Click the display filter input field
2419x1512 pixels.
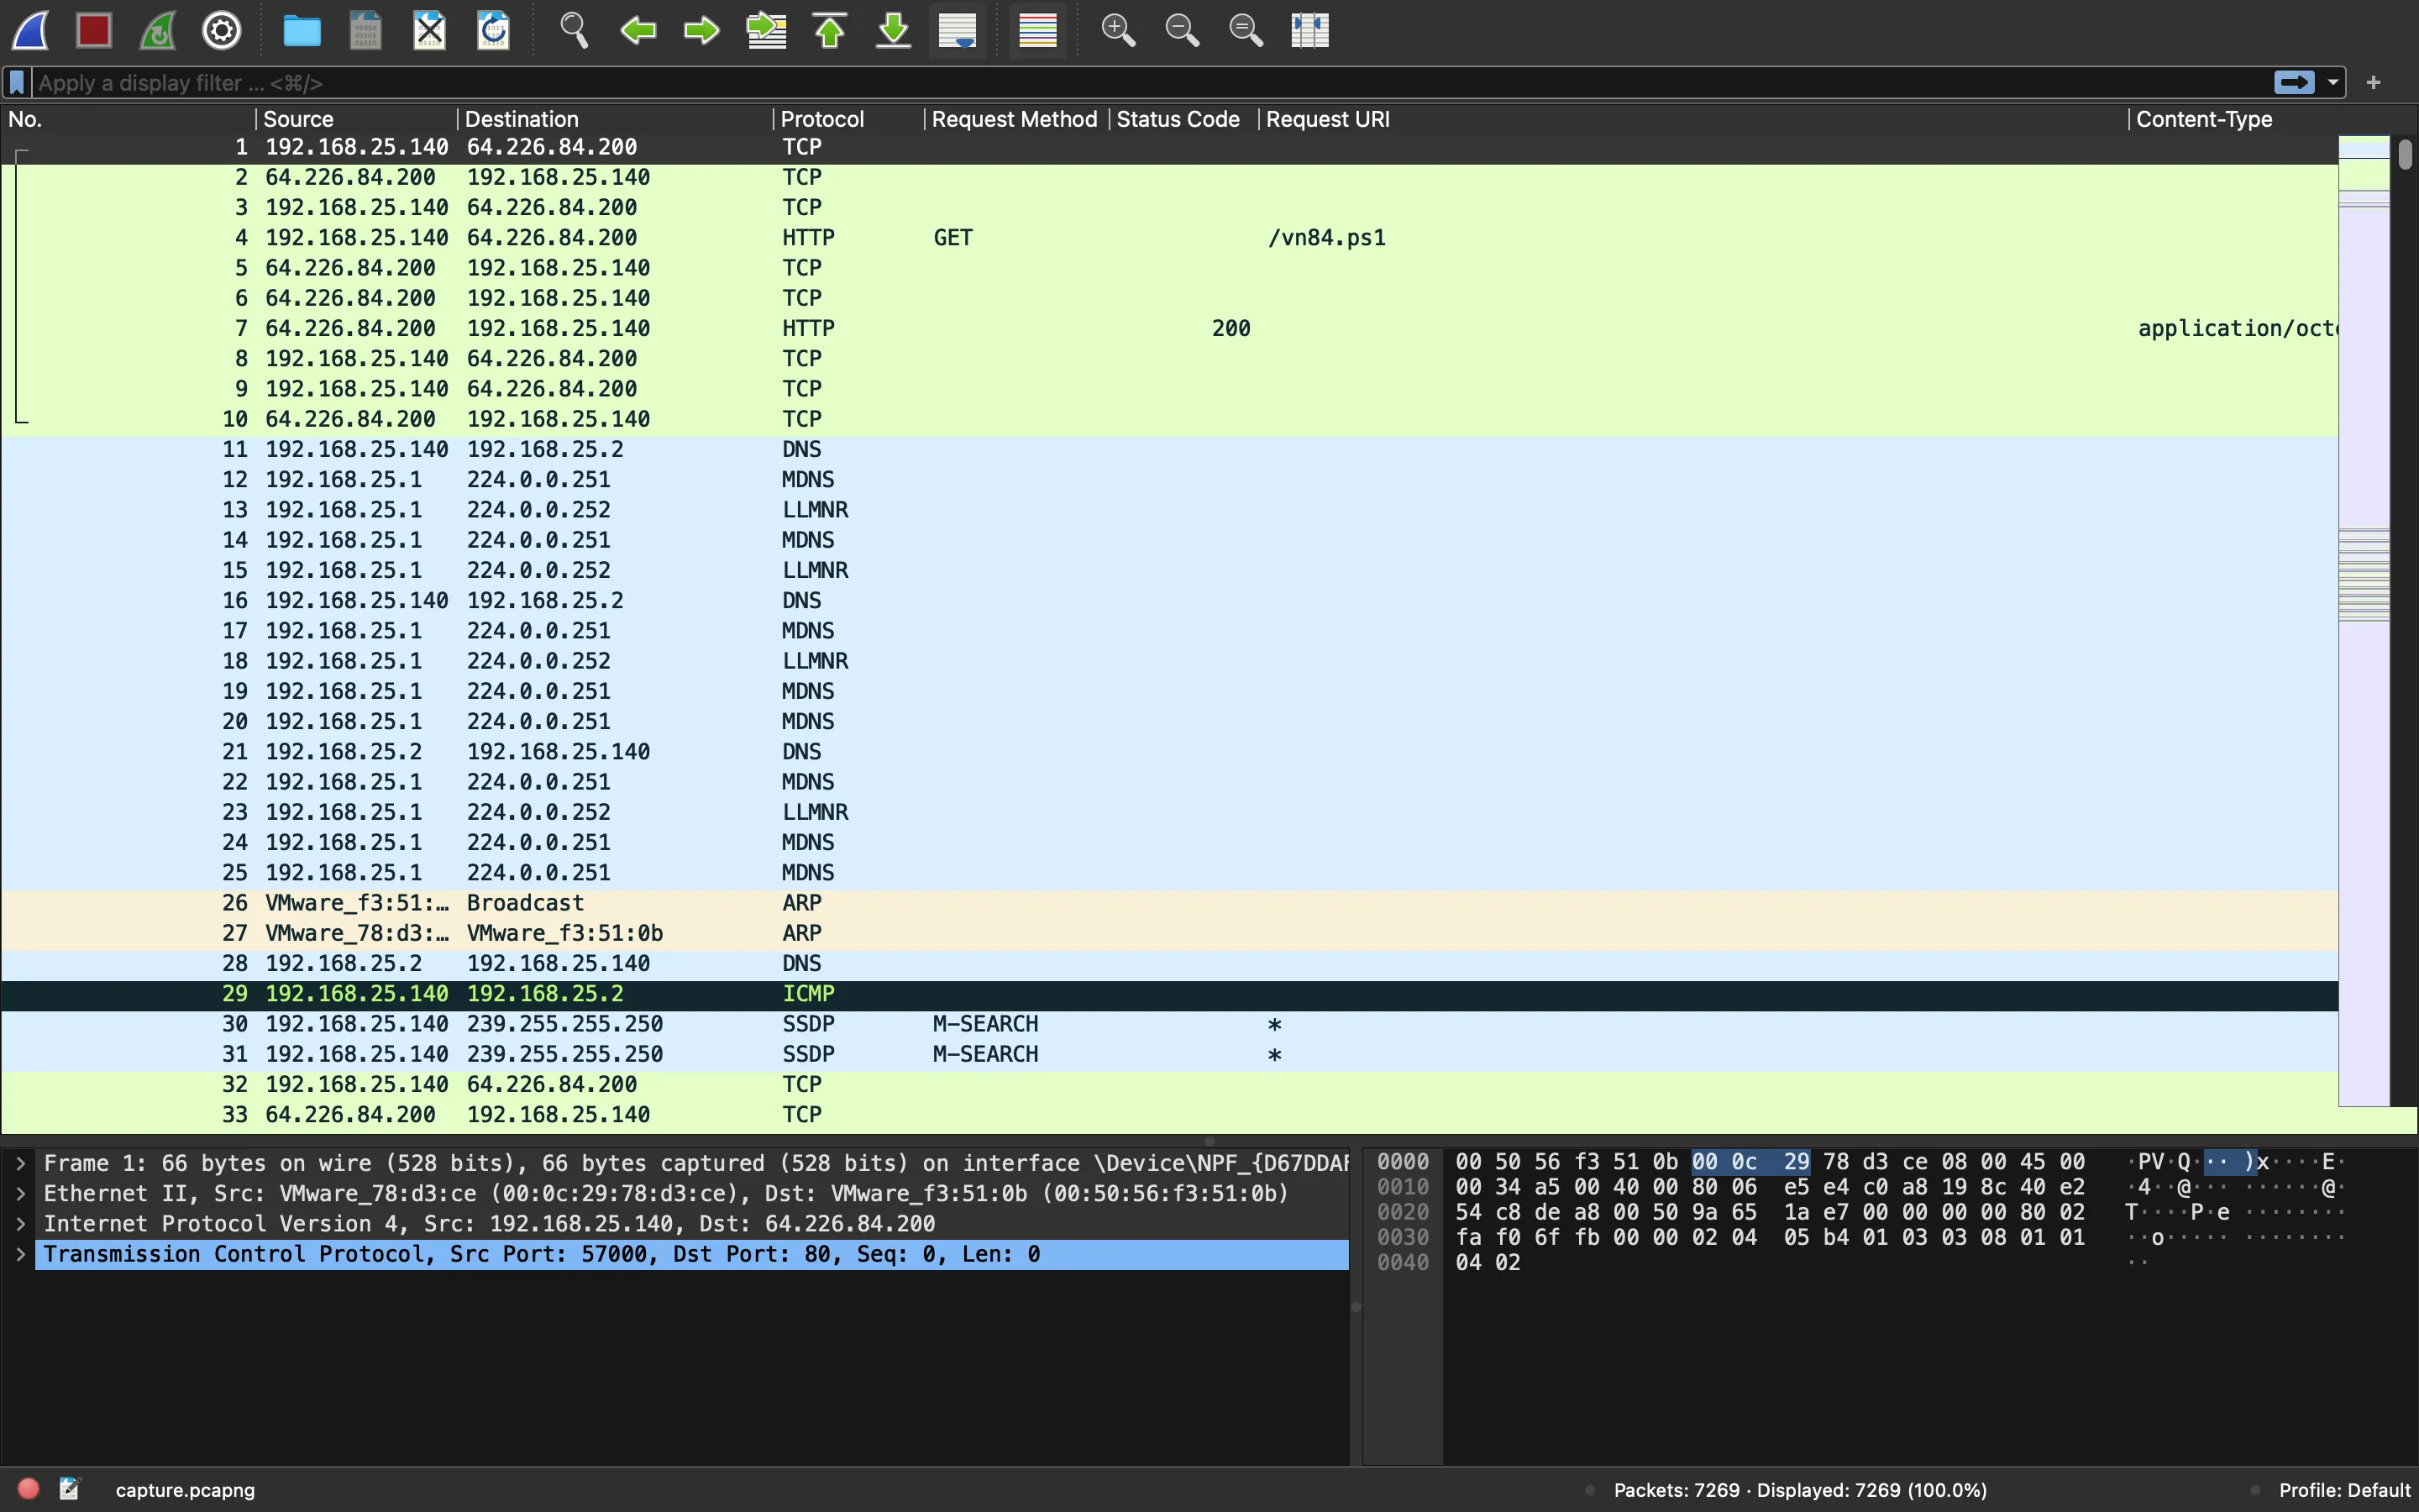pyautogui.click(x=1149, y=81)
